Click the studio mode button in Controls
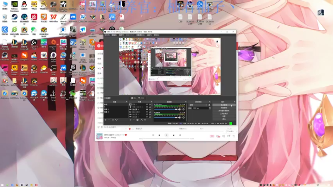This screenshot has height=187, width=333. [224, 113]
